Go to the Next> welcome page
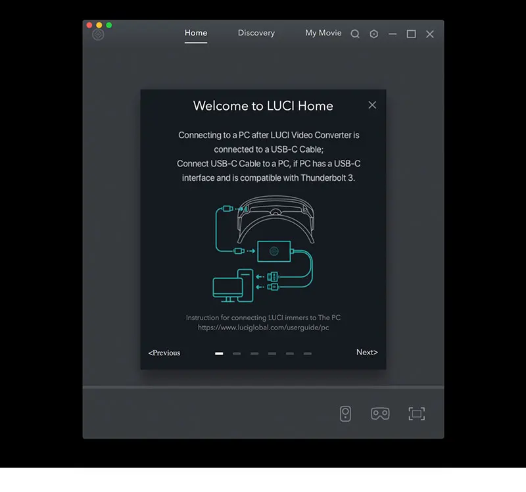 click(x=367, y=352)
